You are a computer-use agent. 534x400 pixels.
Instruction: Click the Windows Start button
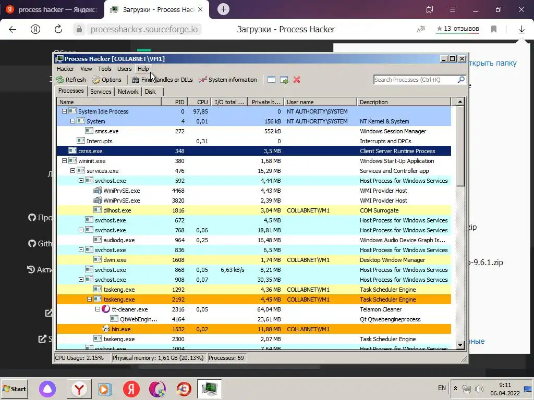tap(15, 389)
